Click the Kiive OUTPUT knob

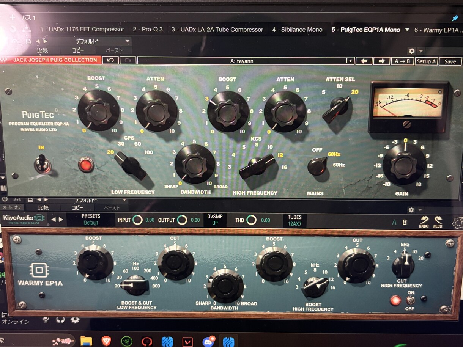pyautogui.click(x=182, y=220)
